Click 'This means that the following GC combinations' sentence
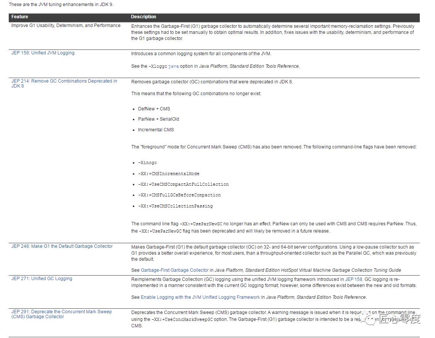Image resolution: width=435 pixels, height=338 pixels. tap(196, 94)
